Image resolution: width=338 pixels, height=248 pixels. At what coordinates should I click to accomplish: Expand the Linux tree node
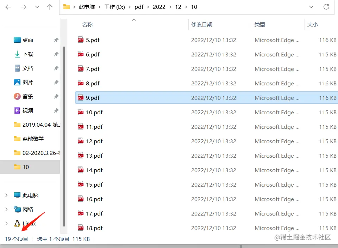(x=6, y=223)
